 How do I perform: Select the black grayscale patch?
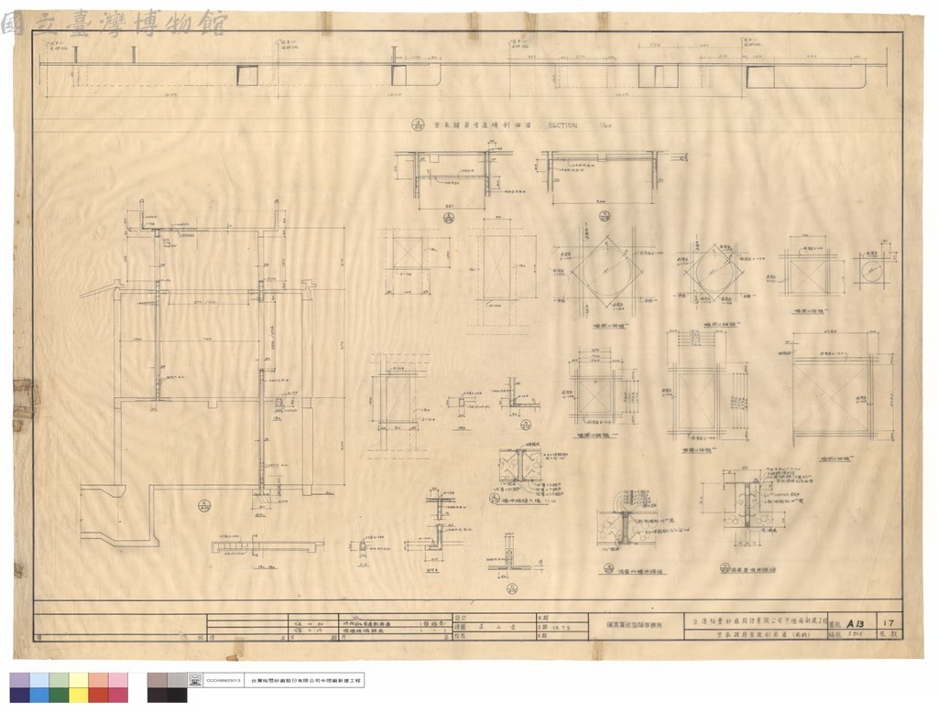177,695
